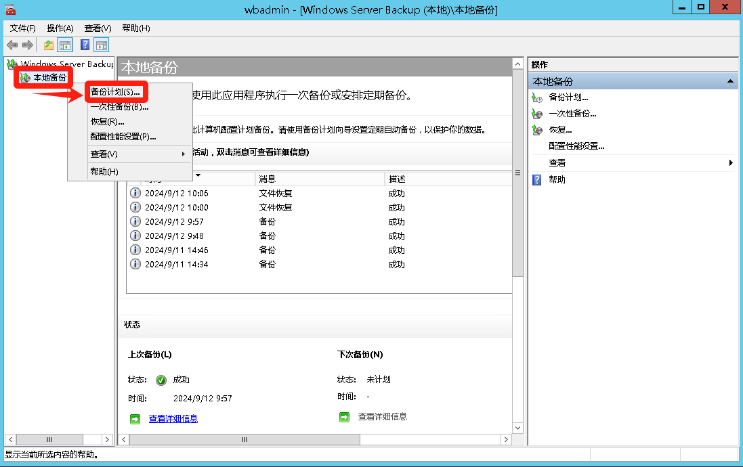Image resolution: width=743 pixels, height=467 pixels.
Task: Select the 本地备份 tree node
Action: pos(50,78)
